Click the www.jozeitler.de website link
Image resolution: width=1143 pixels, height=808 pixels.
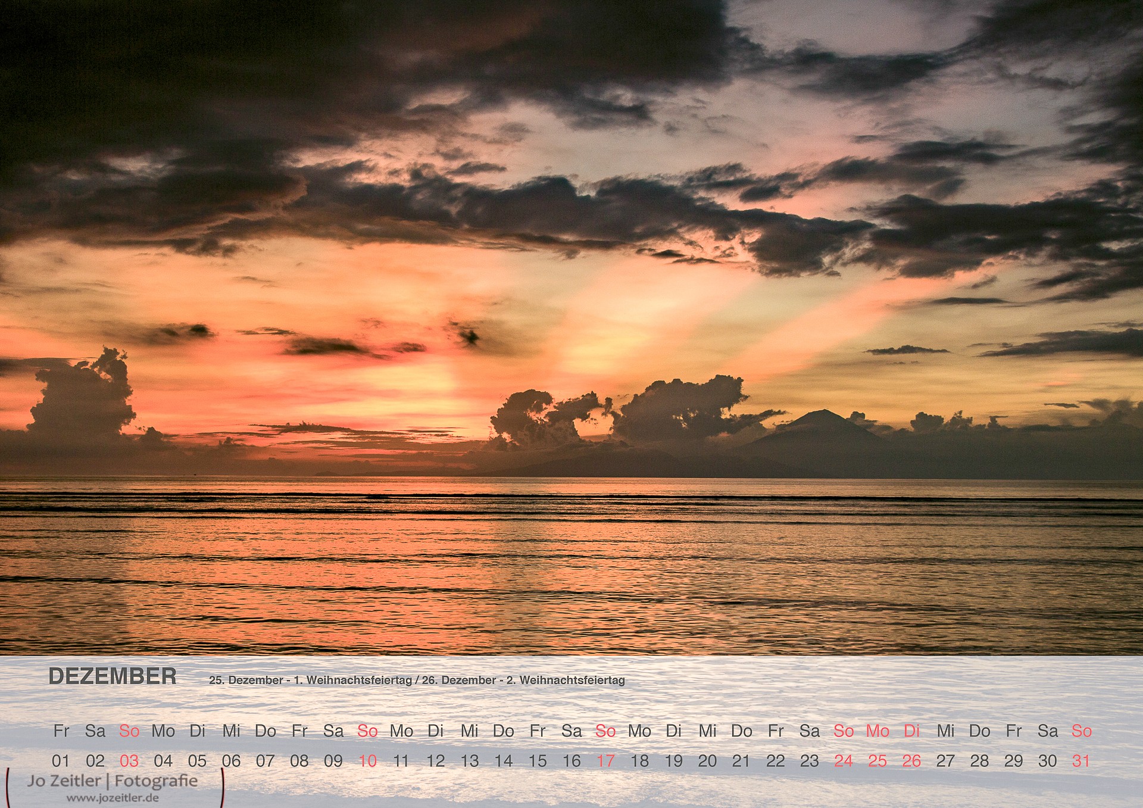pyautogui.click(x=113, y=798)
